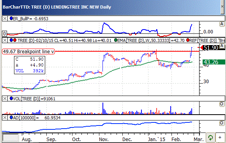
Task: Click the scroll box left of Aug.
Action: coord(11,138)
